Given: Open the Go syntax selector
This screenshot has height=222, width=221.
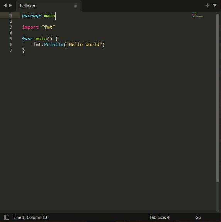Looking at the screenshot, I should tap(198, 217).
